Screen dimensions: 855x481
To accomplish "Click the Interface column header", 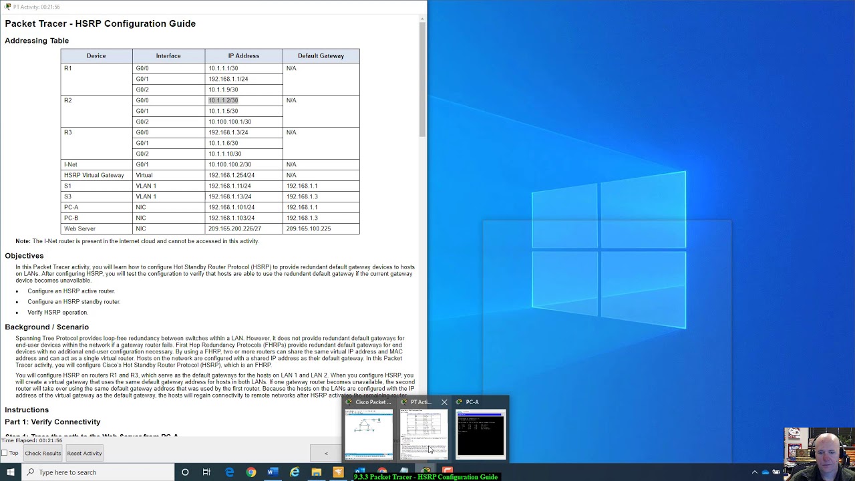I will pos(168,56).
